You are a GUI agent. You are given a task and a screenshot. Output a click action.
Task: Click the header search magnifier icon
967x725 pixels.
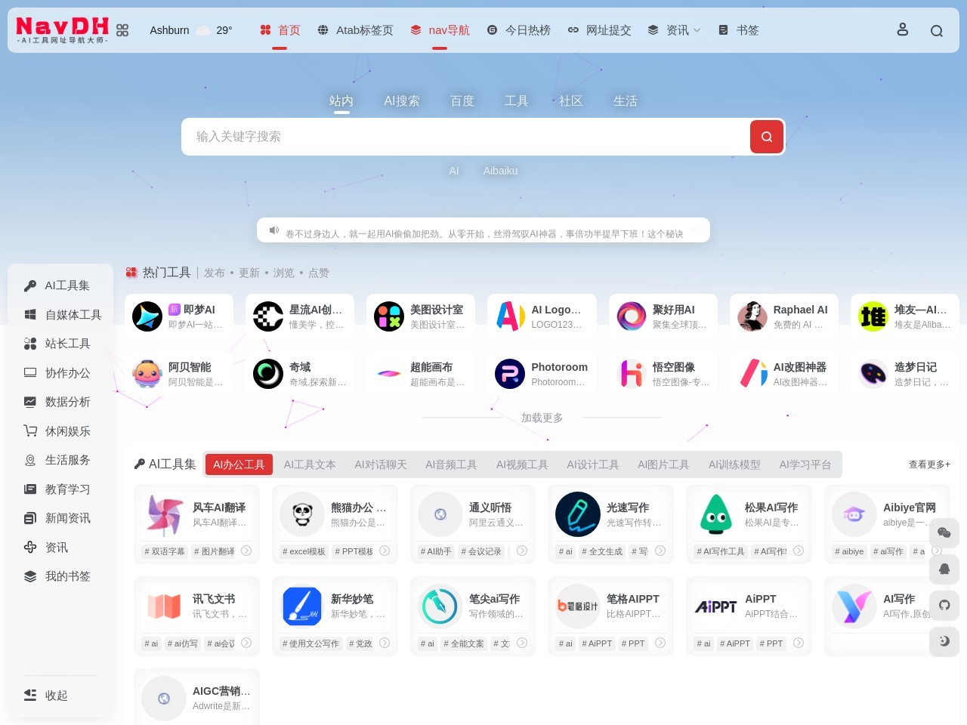[937, 31]
